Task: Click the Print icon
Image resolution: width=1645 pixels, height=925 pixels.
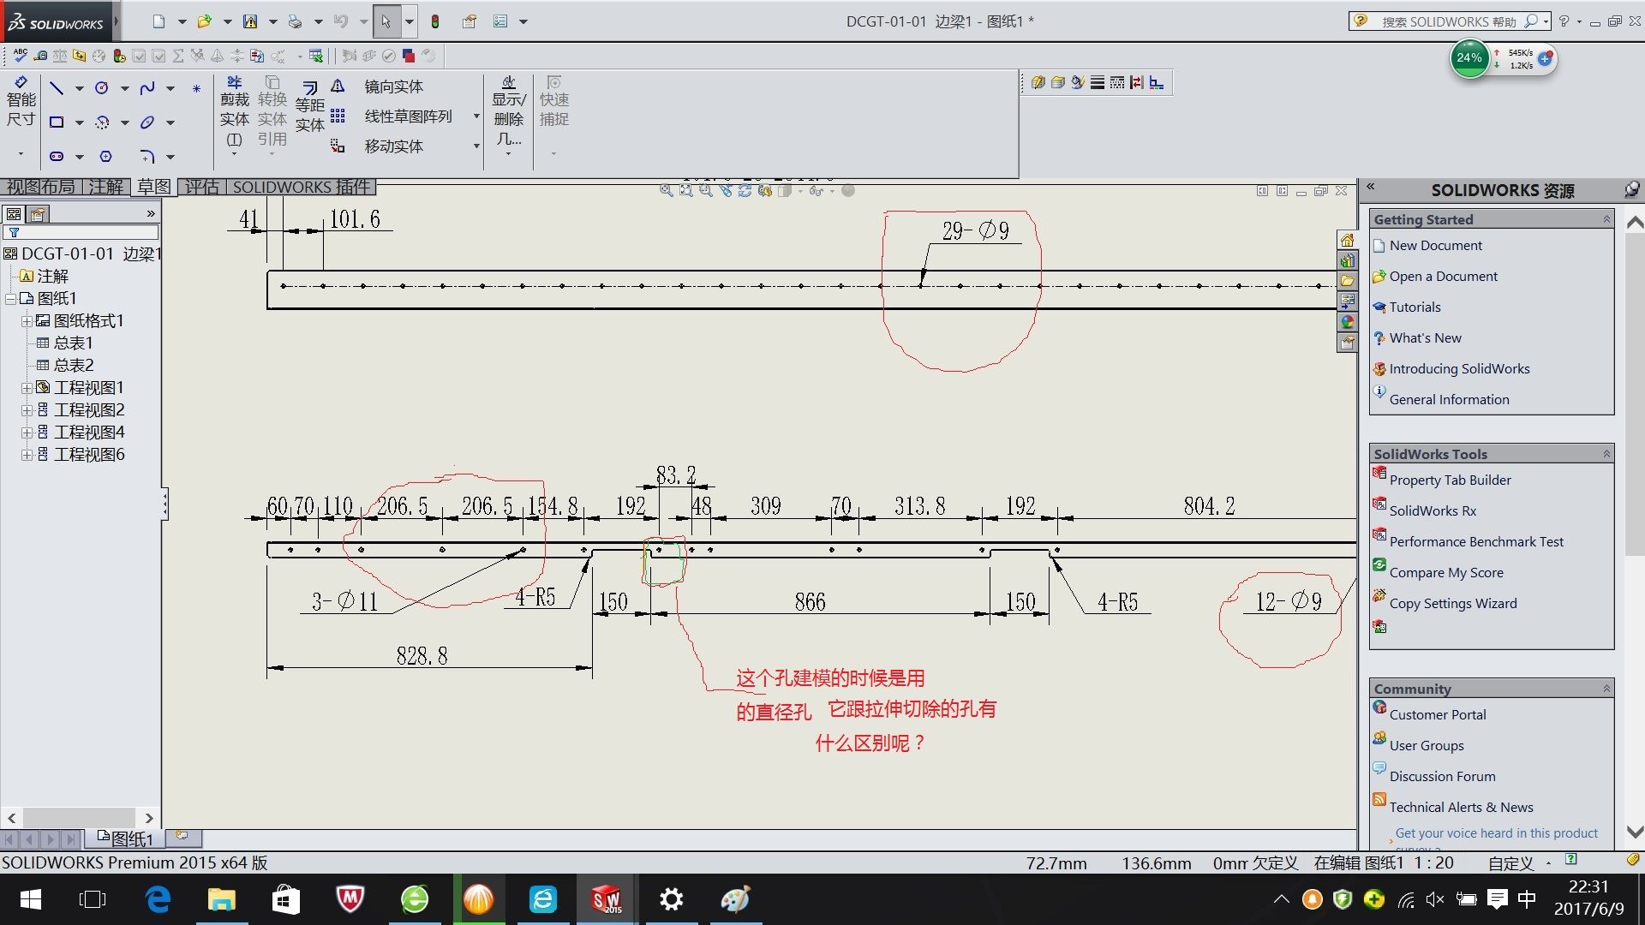Action: [295, 21]
